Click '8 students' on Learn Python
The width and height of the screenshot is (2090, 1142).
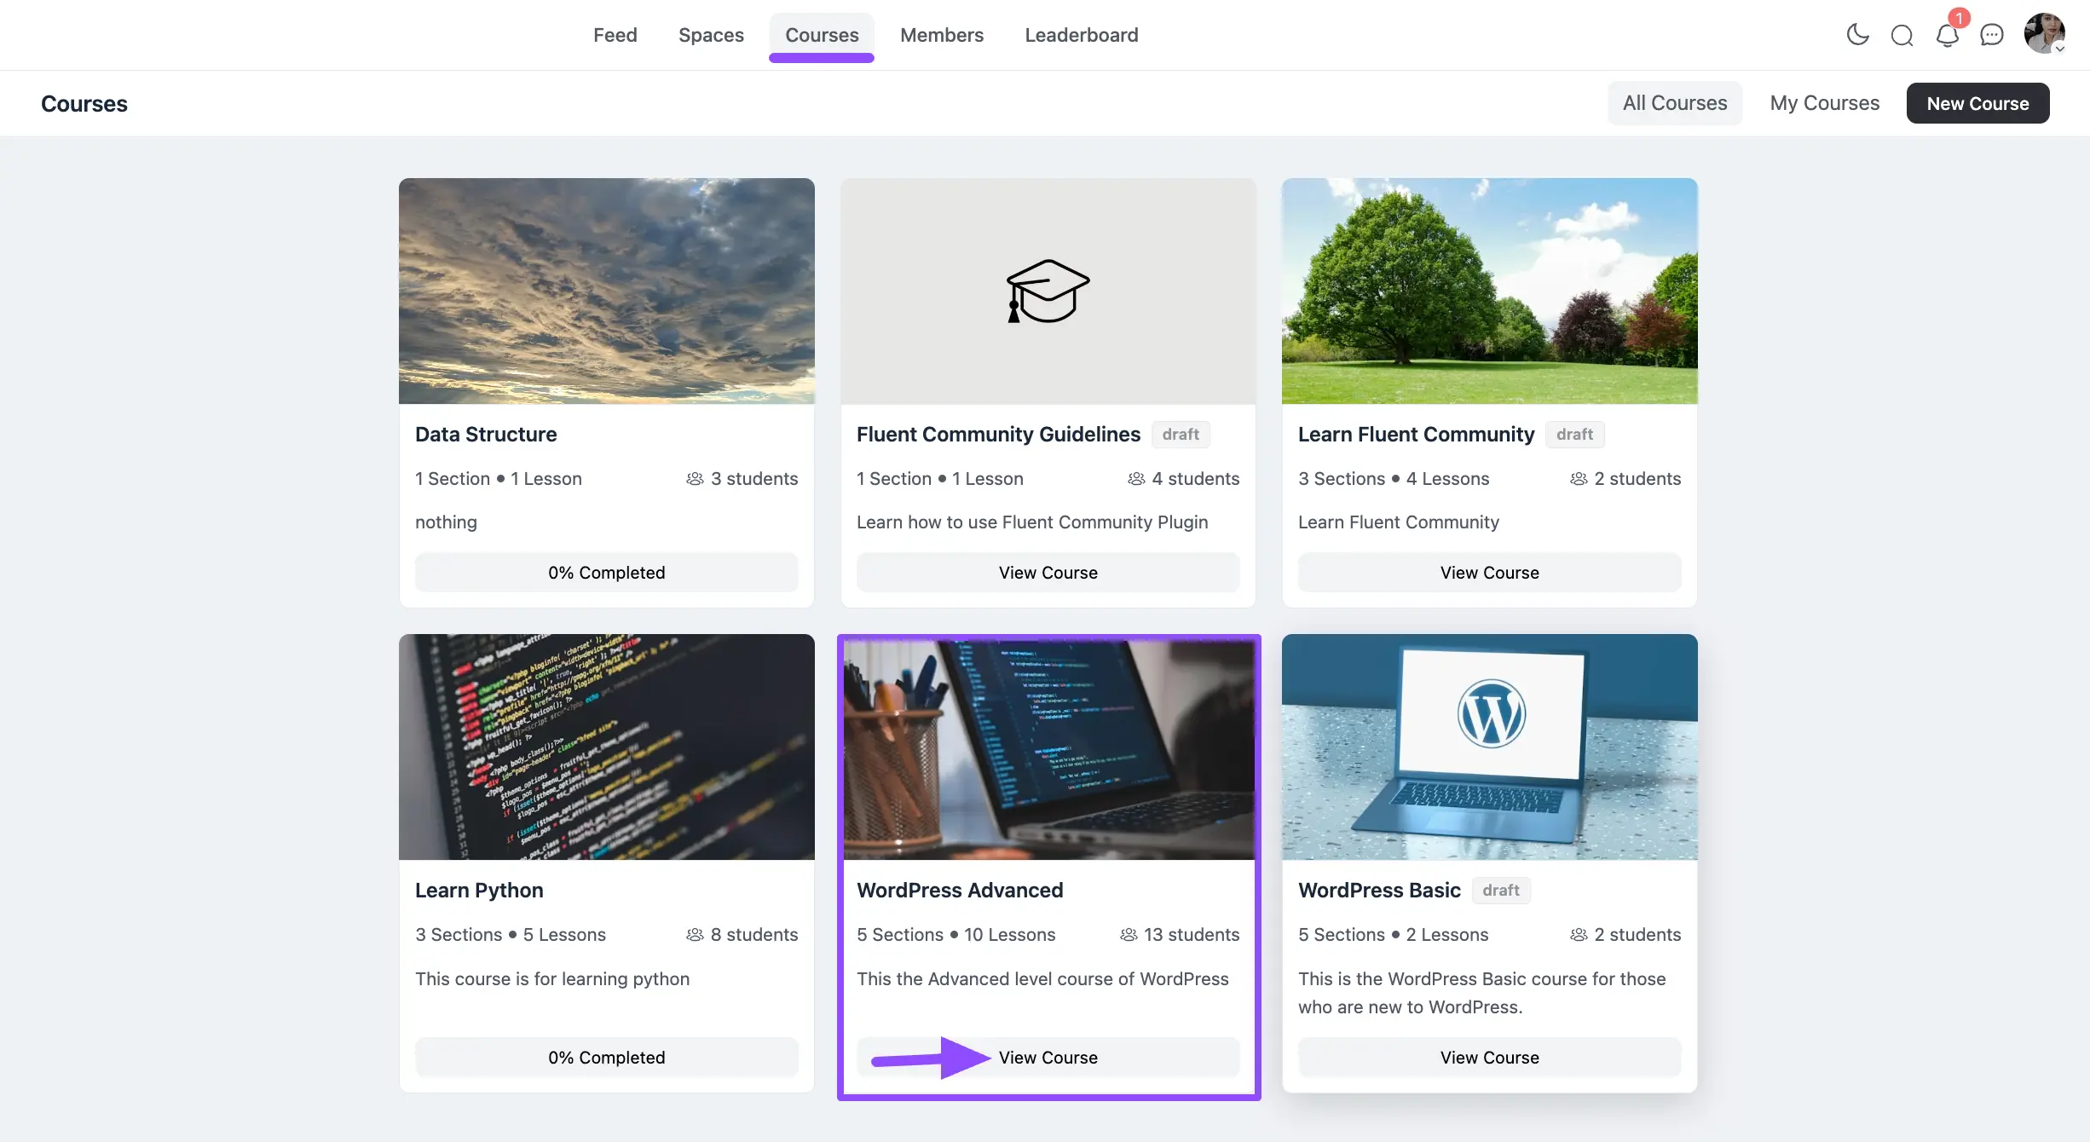coord(754,935)
